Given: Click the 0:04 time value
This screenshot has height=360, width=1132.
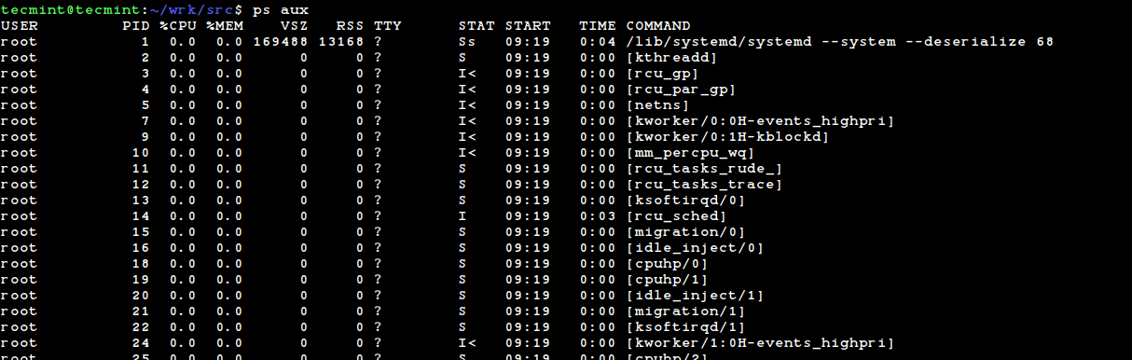Looking at the screenshot, I should tap(598, 42).
